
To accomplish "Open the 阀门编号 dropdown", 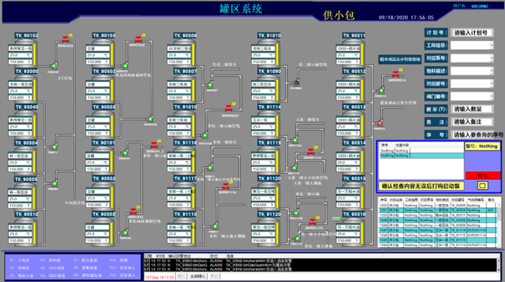I will tap(475, 96).
